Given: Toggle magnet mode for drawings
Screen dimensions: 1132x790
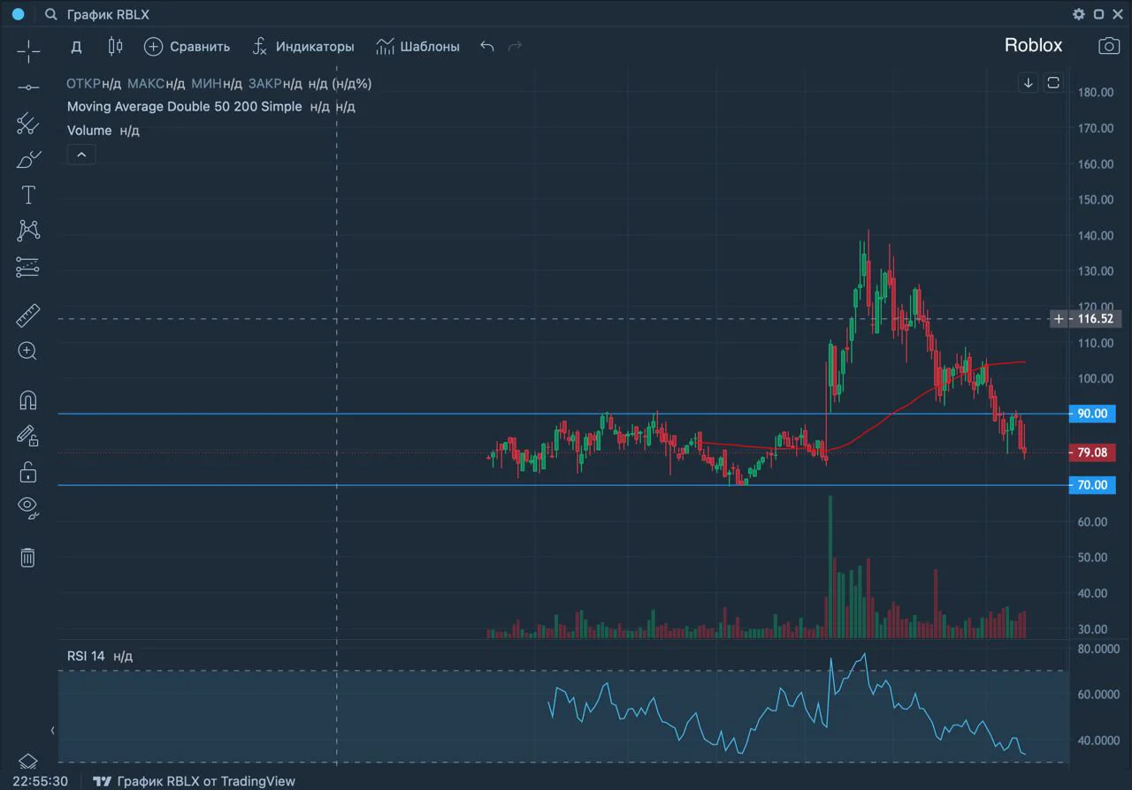Looking at the screenshot, I should (x=28, y=399).
